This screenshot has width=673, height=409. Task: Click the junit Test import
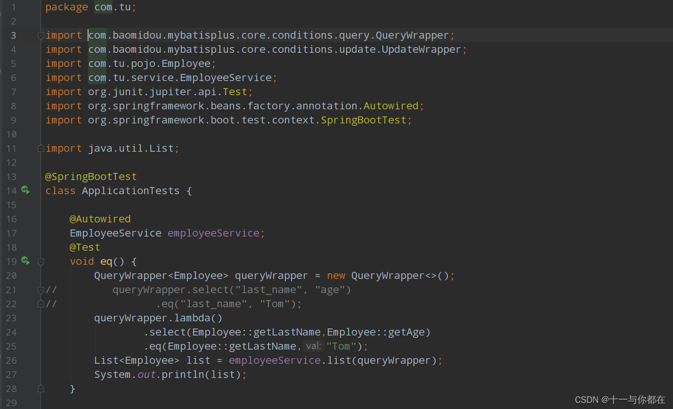[x=235, y=92]
